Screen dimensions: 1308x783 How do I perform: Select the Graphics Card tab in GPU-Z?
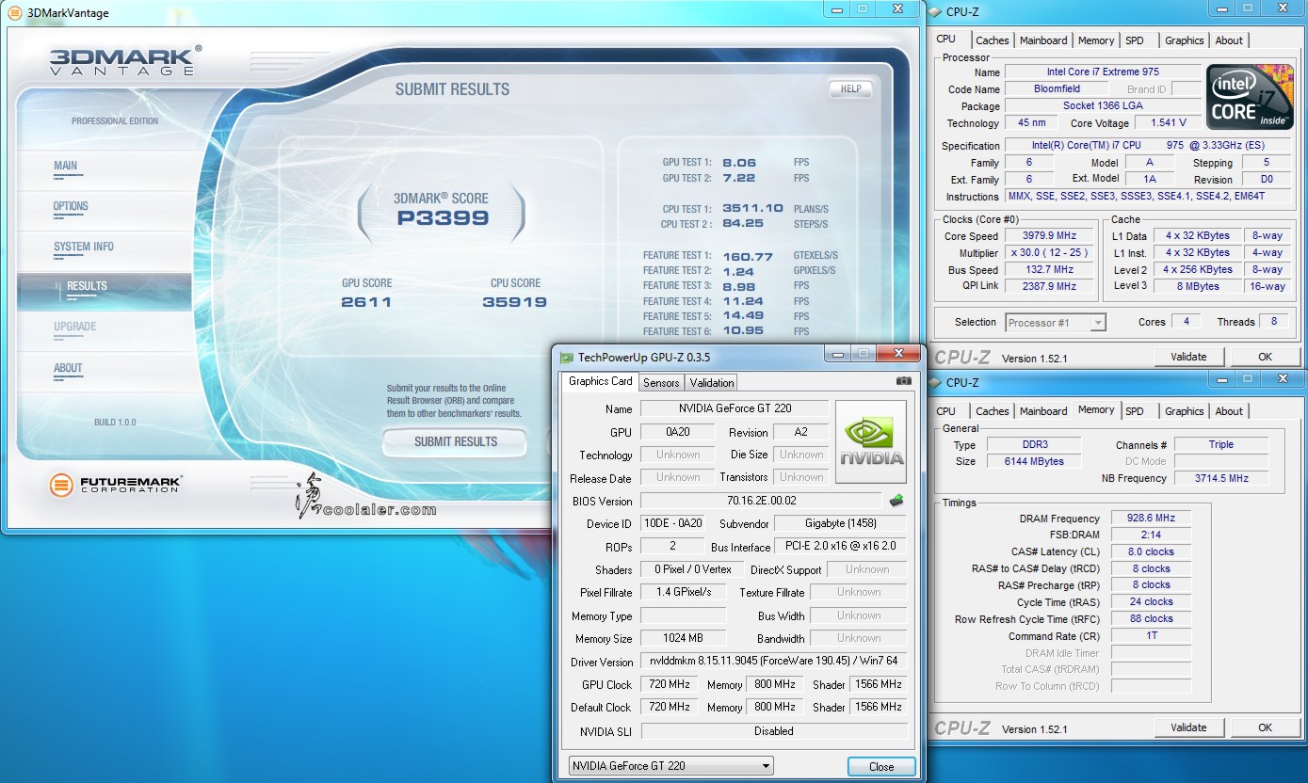[x=600, y=381]
